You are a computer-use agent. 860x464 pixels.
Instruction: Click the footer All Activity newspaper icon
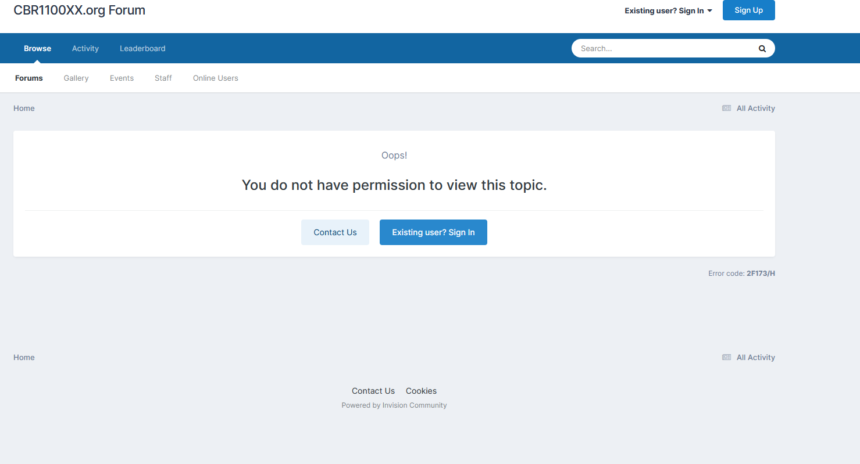[726, 358]
